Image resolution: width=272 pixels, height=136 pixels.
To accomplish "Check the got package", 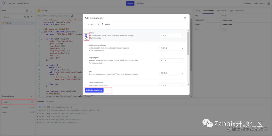I will [x=86, y=73].
